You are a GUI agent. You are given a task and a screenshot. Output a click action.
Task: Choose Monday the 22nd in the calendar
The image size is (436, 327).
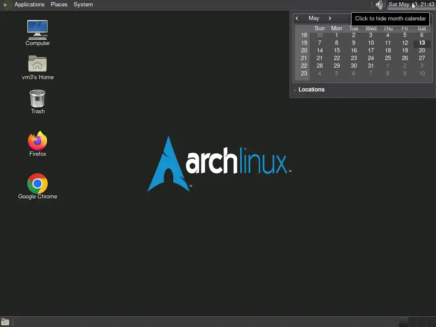click(x=336, y=58)
